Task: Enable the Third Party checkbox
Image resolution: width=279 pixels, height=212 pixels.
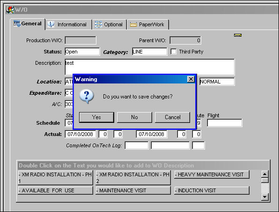Action: point(174,52)
